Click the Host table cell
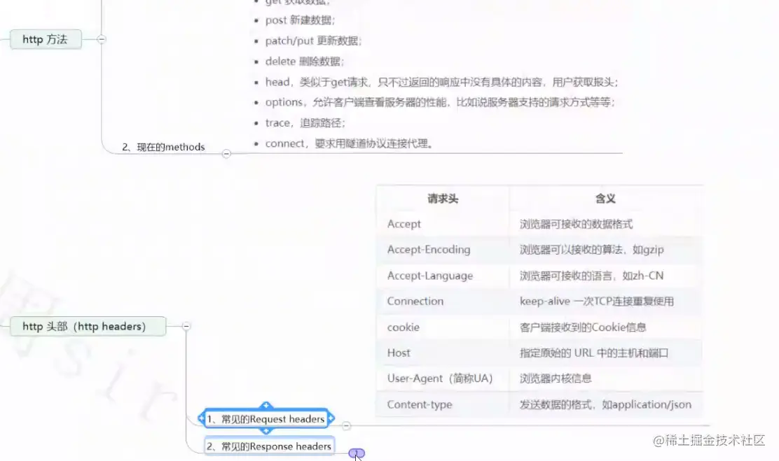The image size is (779, 461). tap(443, 353)
